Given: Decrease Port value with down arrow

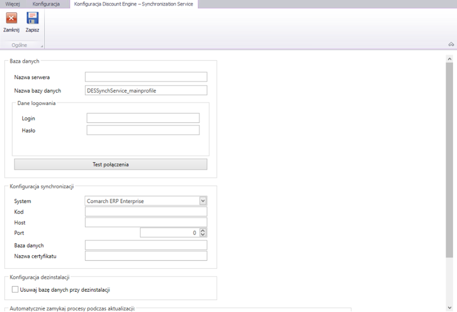Looking at the screenshot, I should click(203, 235).
